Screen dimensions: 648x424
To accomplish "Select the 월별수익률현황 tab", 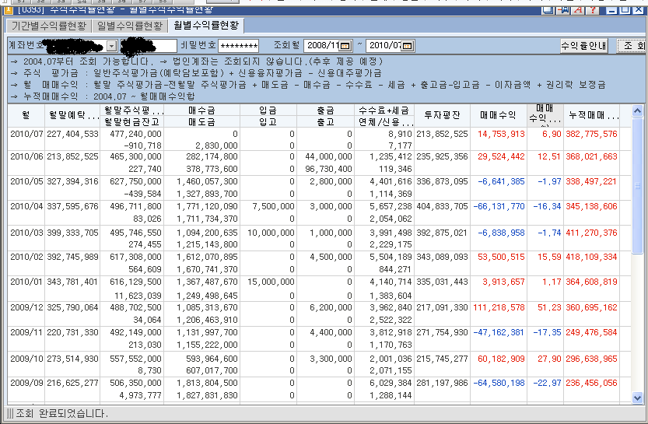I will click(x=206, y=26).
